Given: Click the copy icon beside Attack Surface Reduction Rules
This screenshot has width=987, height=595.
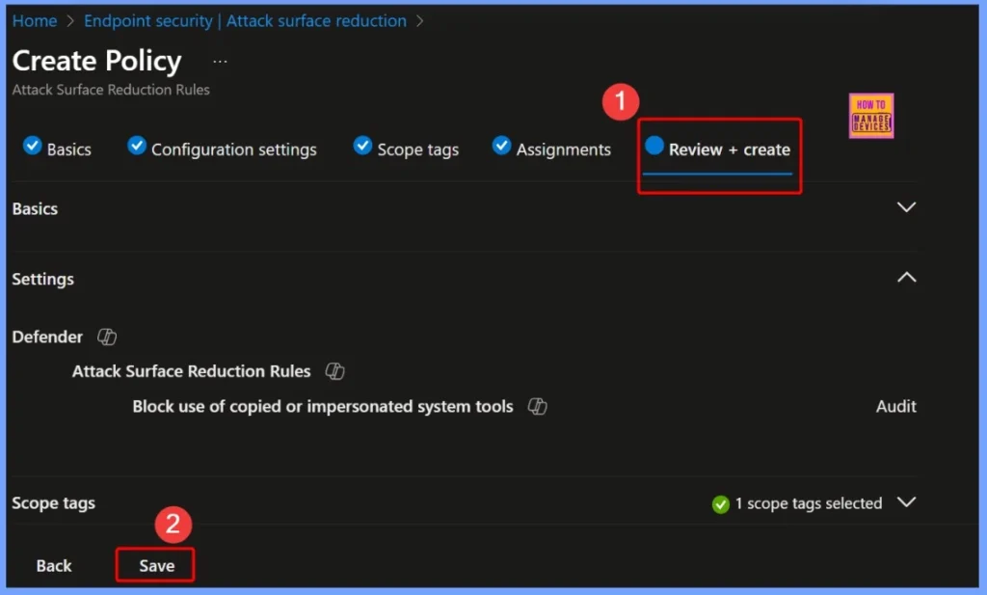Looking at the screenshot, I should [x=333, y=371].
